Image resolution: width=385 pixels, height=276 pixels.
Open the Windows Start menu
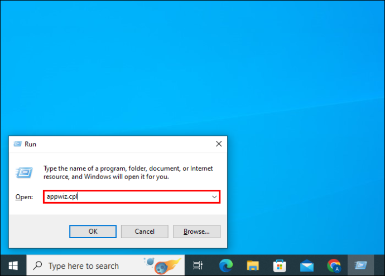13,265
